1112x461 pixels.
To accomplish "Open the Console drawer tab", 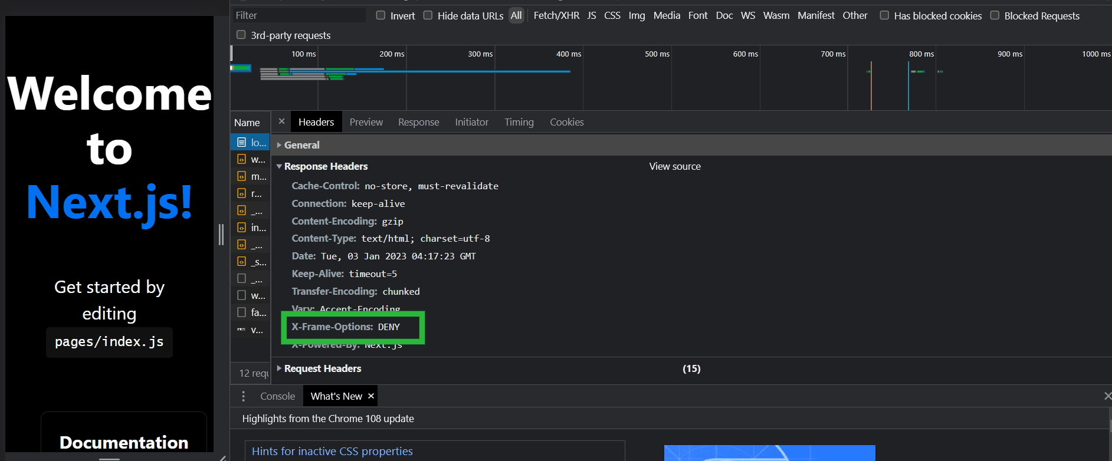I will coord(277,396).
